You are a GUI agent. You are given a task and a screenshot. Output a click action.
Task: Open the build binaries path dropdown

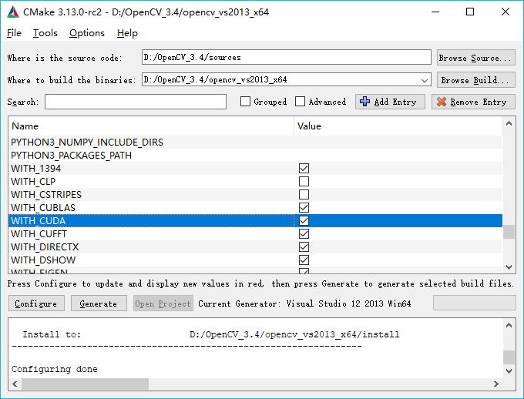pyautogui.click(x=425, y=80)
